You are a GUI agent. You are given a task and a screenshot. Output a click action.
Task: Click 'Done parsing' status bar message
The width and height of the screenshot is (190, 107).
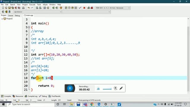point(89,100)
